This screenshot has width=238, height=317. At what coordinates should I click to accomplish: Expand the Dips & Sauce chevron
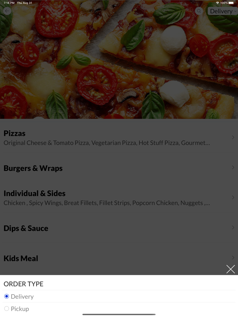233,228
